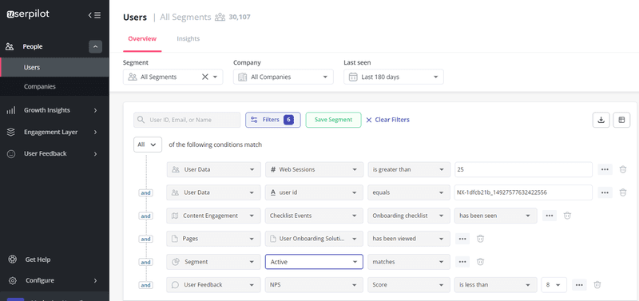The image size is (639, 301).
Task: Open the user id attribute dropdown
Action: point(314,192)
